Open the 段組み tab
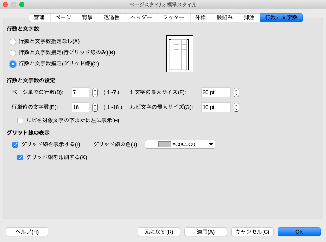This screenshot has height=242, width=326. pyautogui.click(x=225, y=17)
